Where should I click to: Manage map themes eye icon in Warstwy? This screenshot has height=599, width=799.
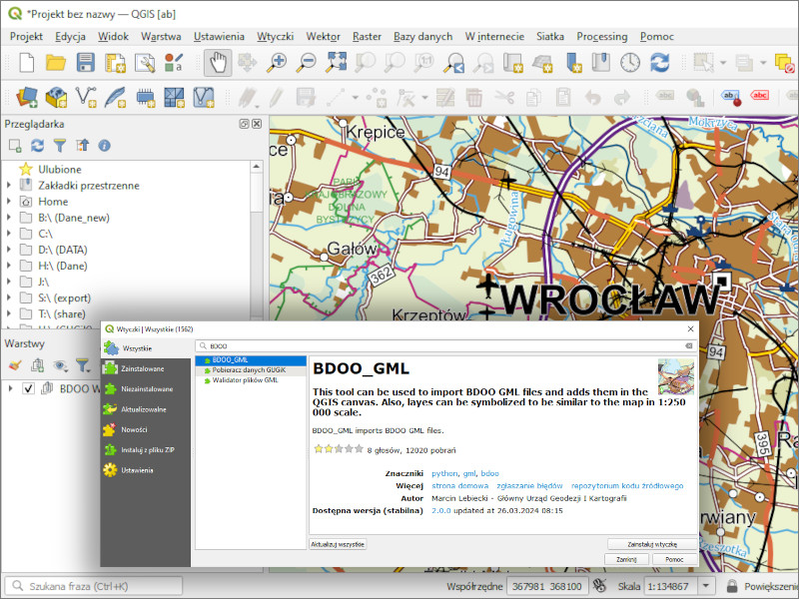61,365
